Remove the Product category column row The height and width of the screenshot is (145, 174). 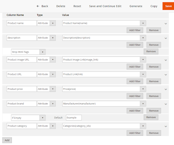(x=154, y=133)
